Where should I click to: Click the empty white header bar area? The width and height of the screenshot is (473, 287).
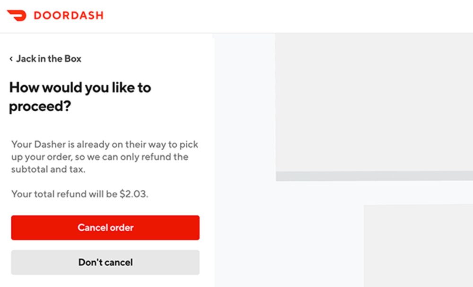(284, 16)
